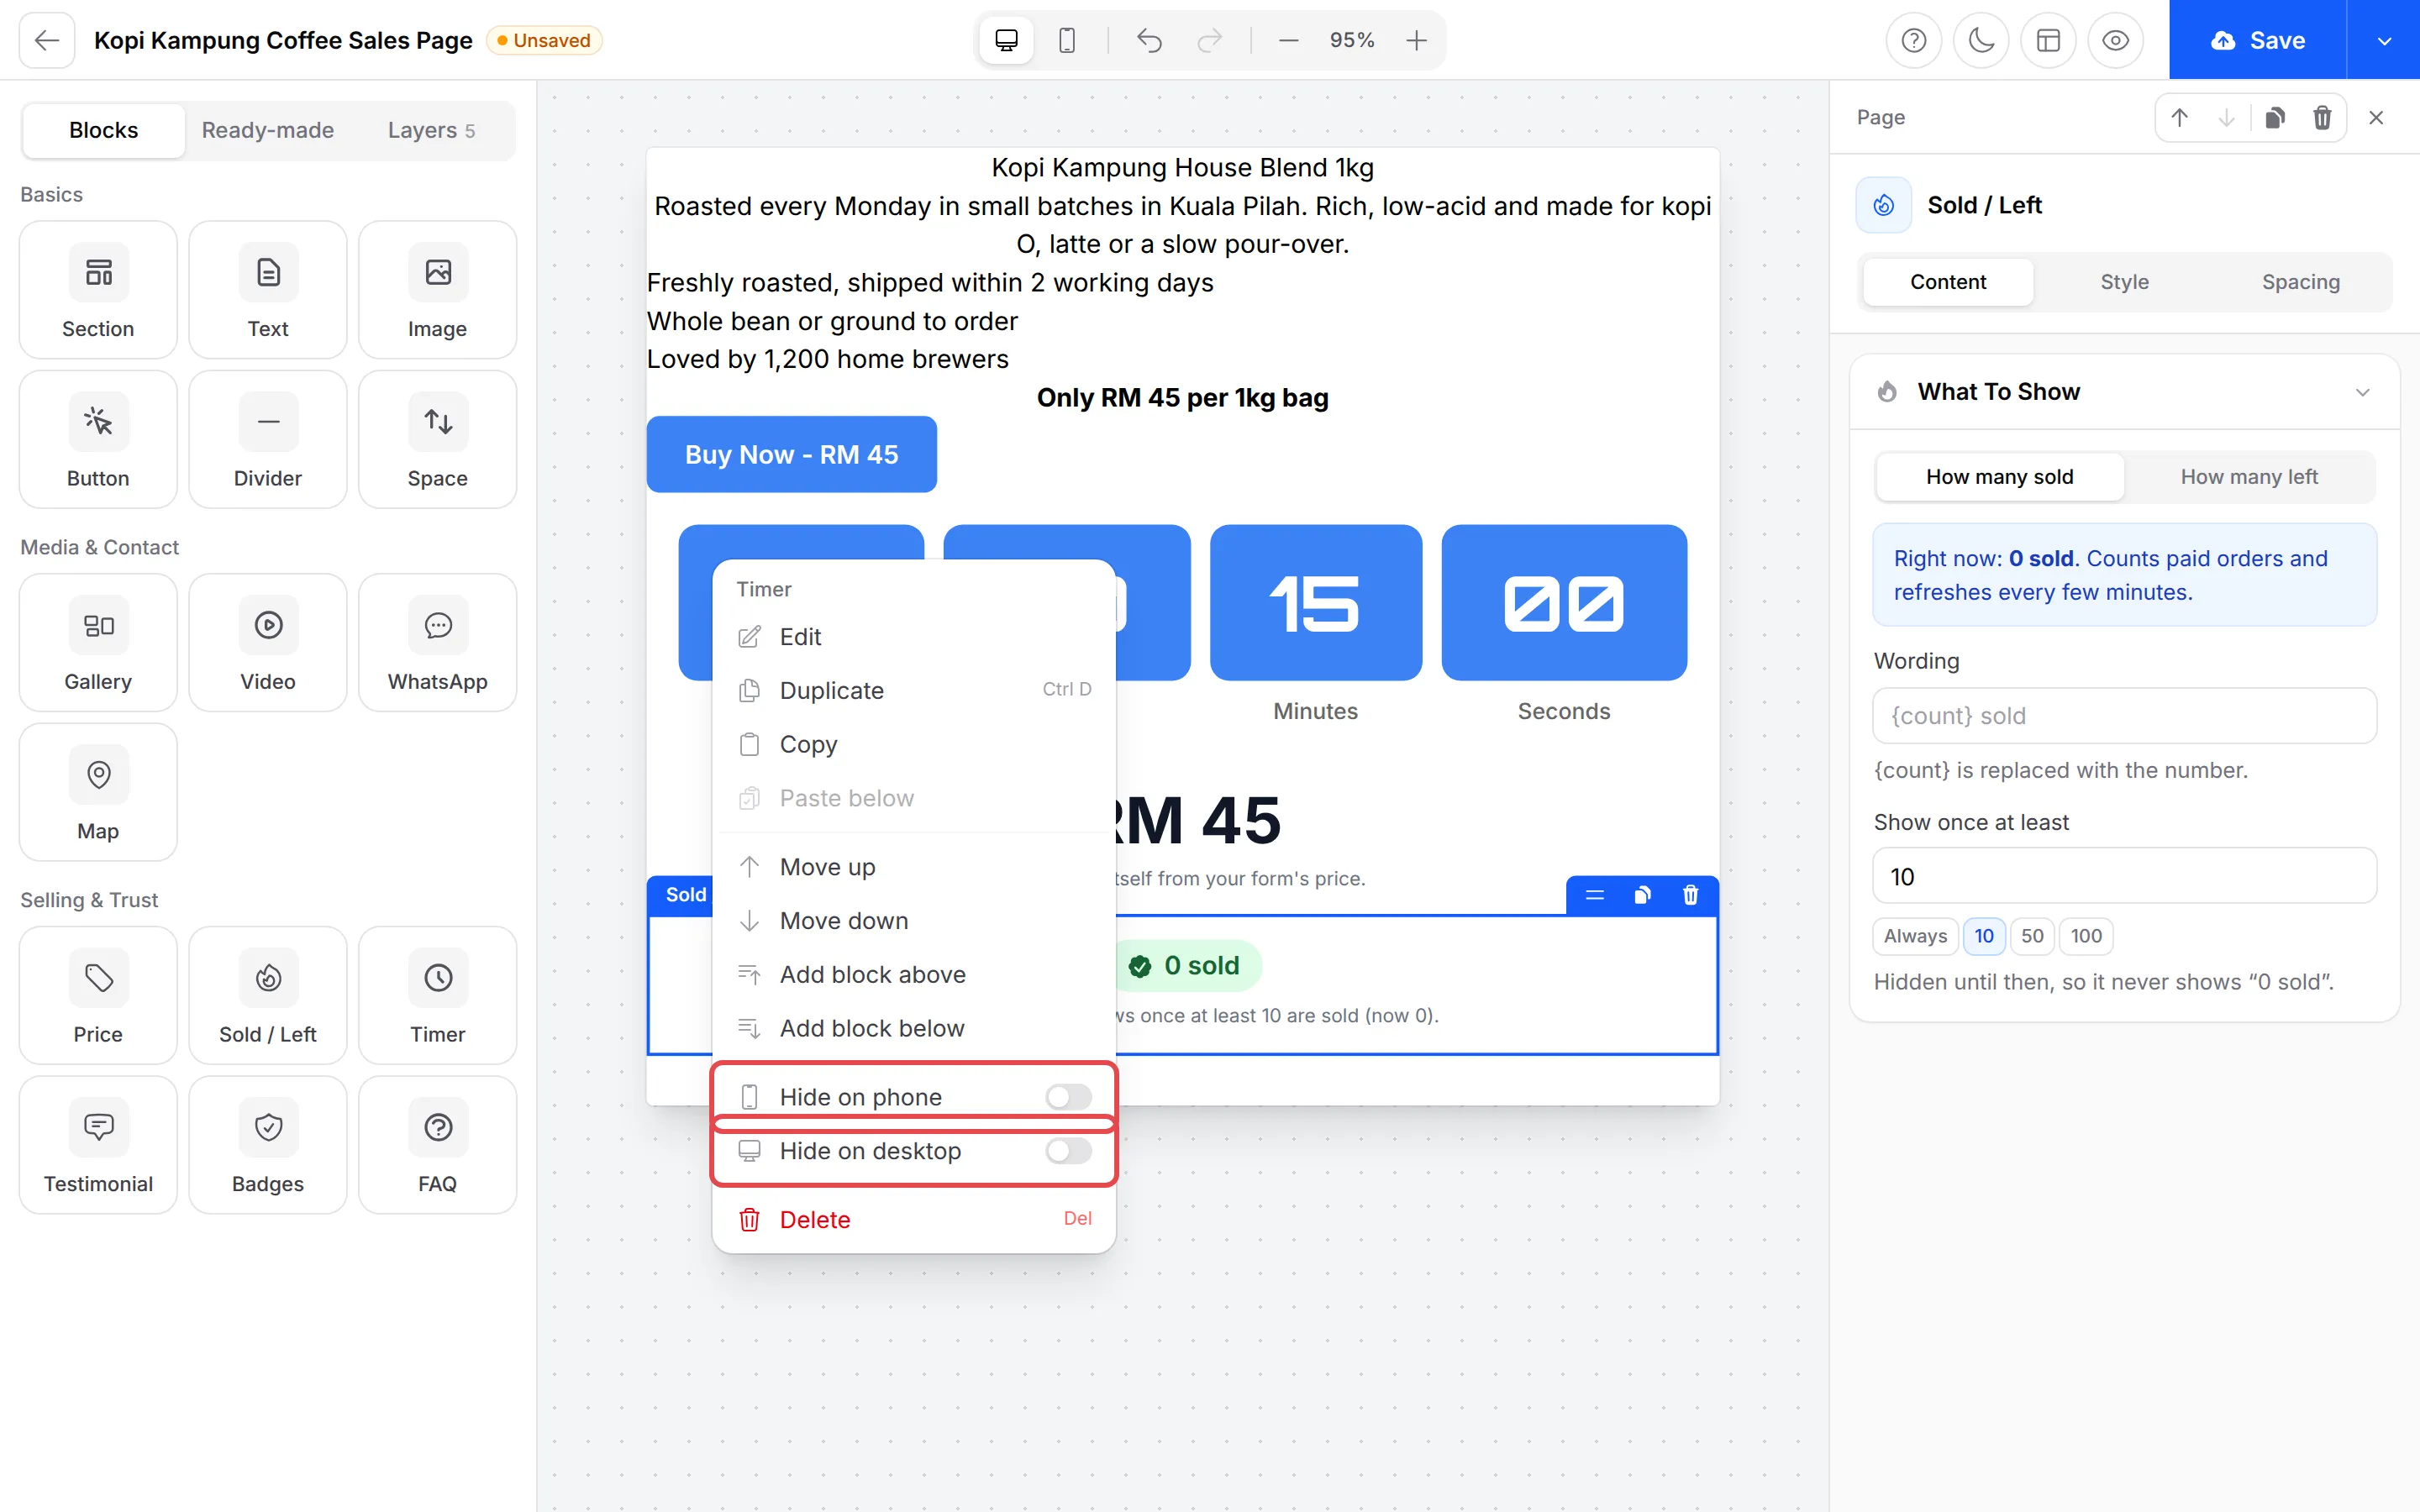Screen dimensions: 2420x1512
Task: Select How many sold option
Action: [x=2000, y=477]
